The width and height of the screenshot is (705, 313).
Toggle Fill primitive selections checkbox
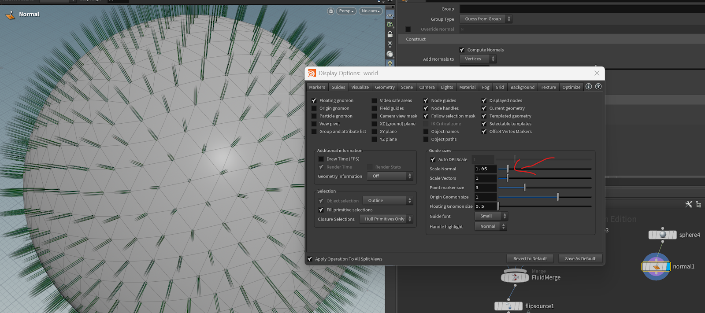coord(321,210)
